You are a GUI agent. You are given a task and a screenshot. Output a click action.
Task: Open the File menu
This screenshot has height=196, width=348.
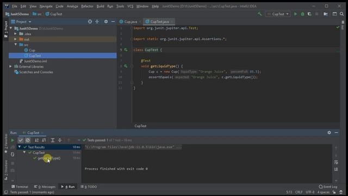tap(15, 6)
